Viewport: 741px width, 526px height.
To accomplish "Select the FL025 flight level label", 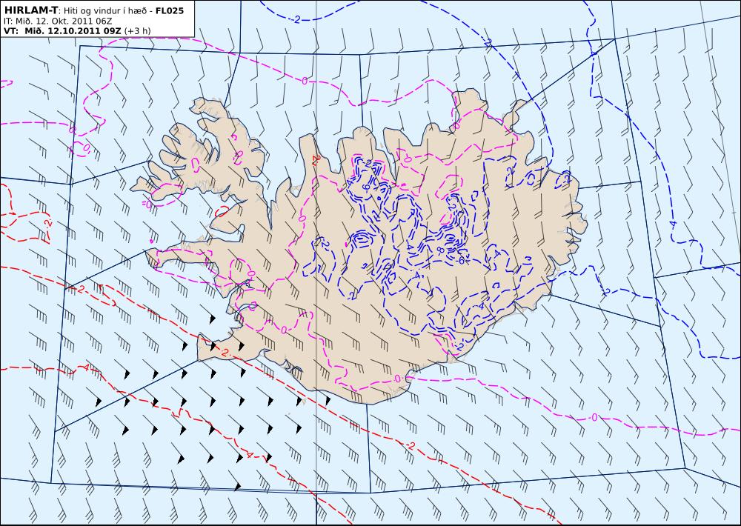I will point(170,10).
